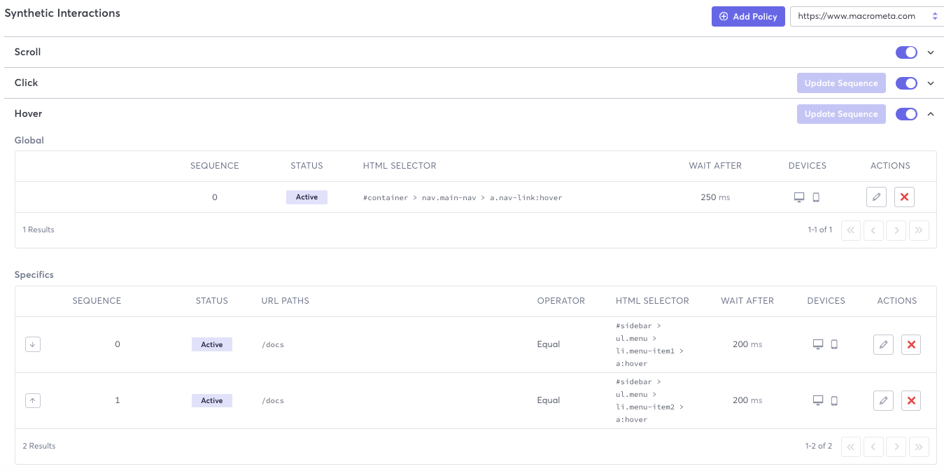
Task: Disable the Click interaction toggle
Action: point(906,83)
